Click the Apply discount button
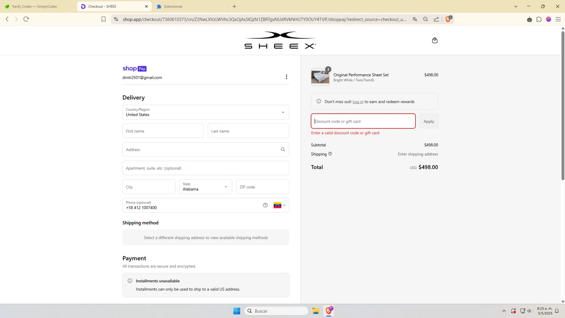Viewport: 565px width, 318px height. [x=429, y=121]
